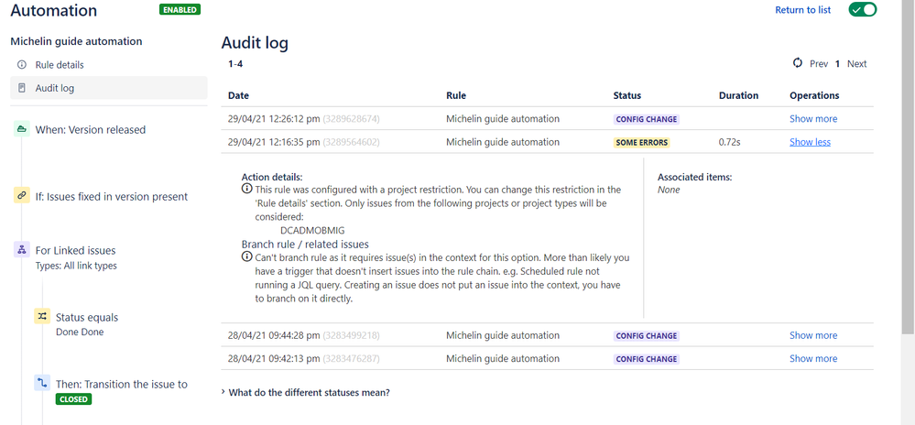This screenshot has width=915, height=425.
Task: Select the Version released trigger icon
Action: (x=22, y=129)
